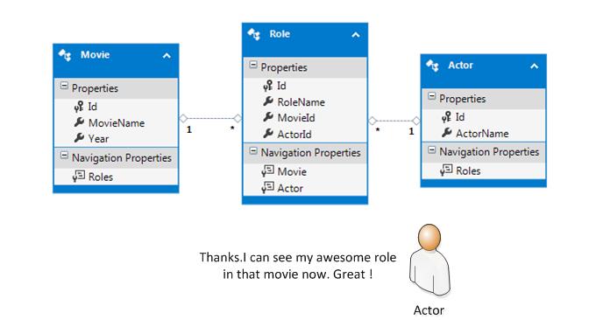Image resolution: width=596 pixels, height=320 pixels.
Task: Click the Actor entity header icon
Action: 433,66
